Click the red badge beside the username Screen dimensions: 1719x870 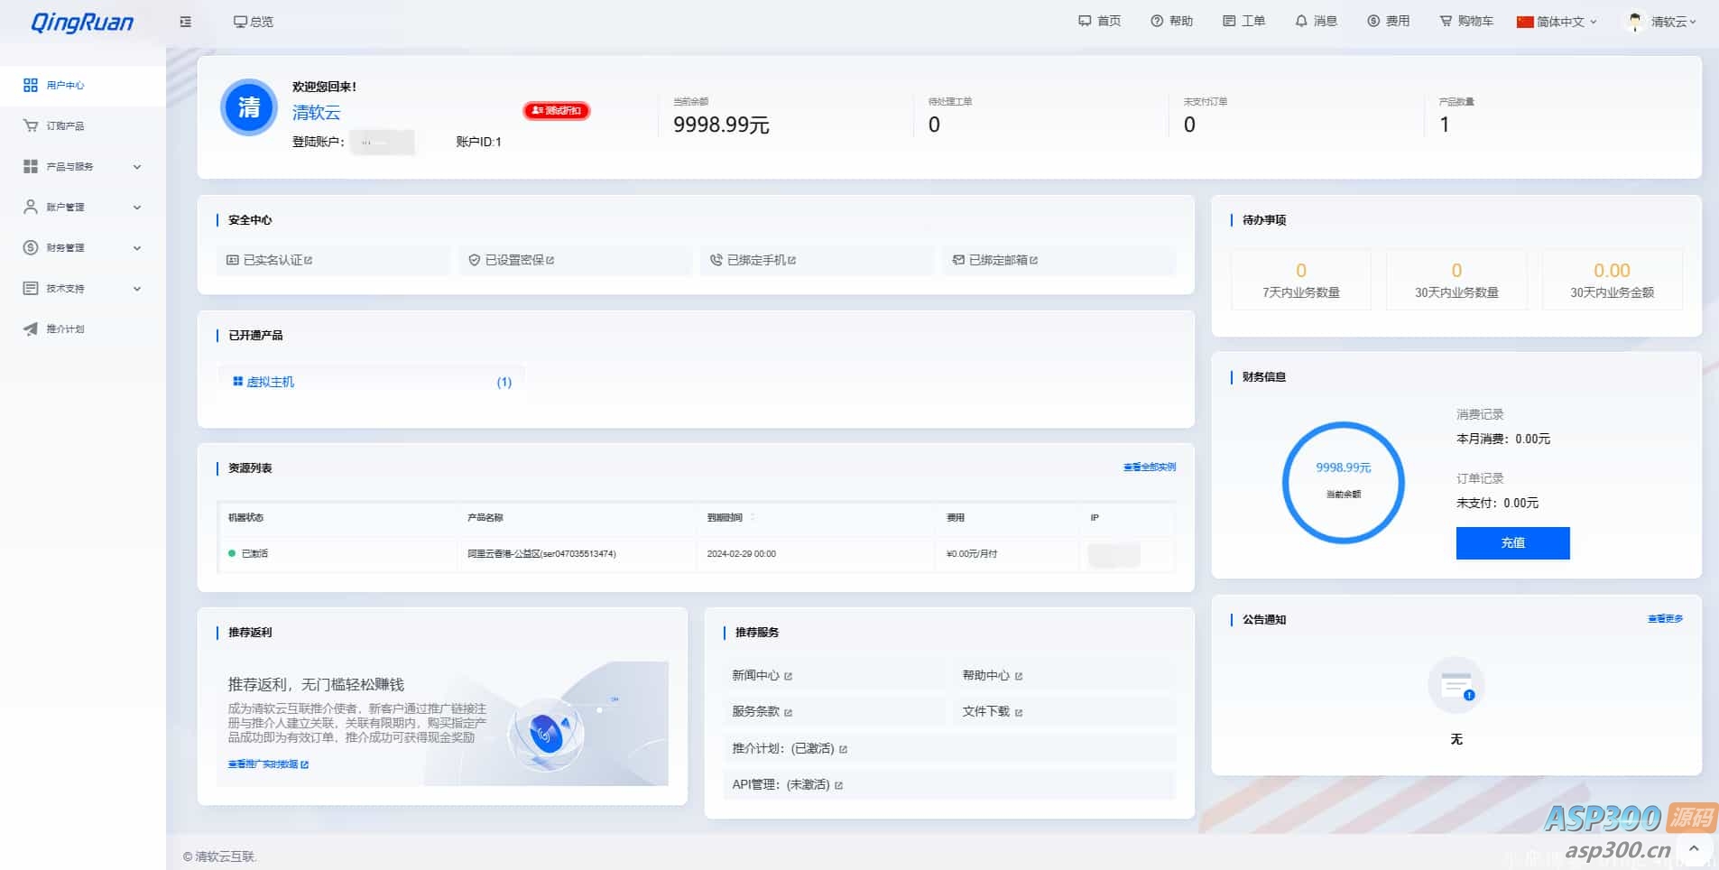click(557, 110)
